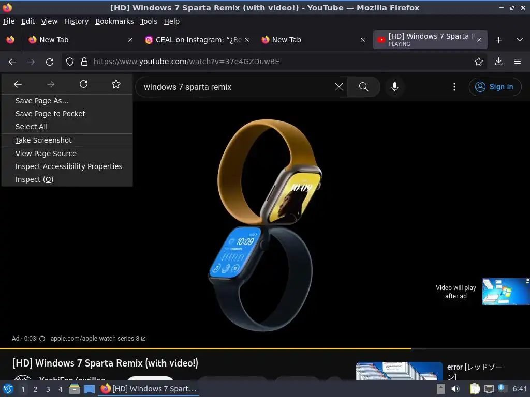Viewport: 530px width, 397px height.
Task: Choose View Page Source
Action: coord(67,154)
